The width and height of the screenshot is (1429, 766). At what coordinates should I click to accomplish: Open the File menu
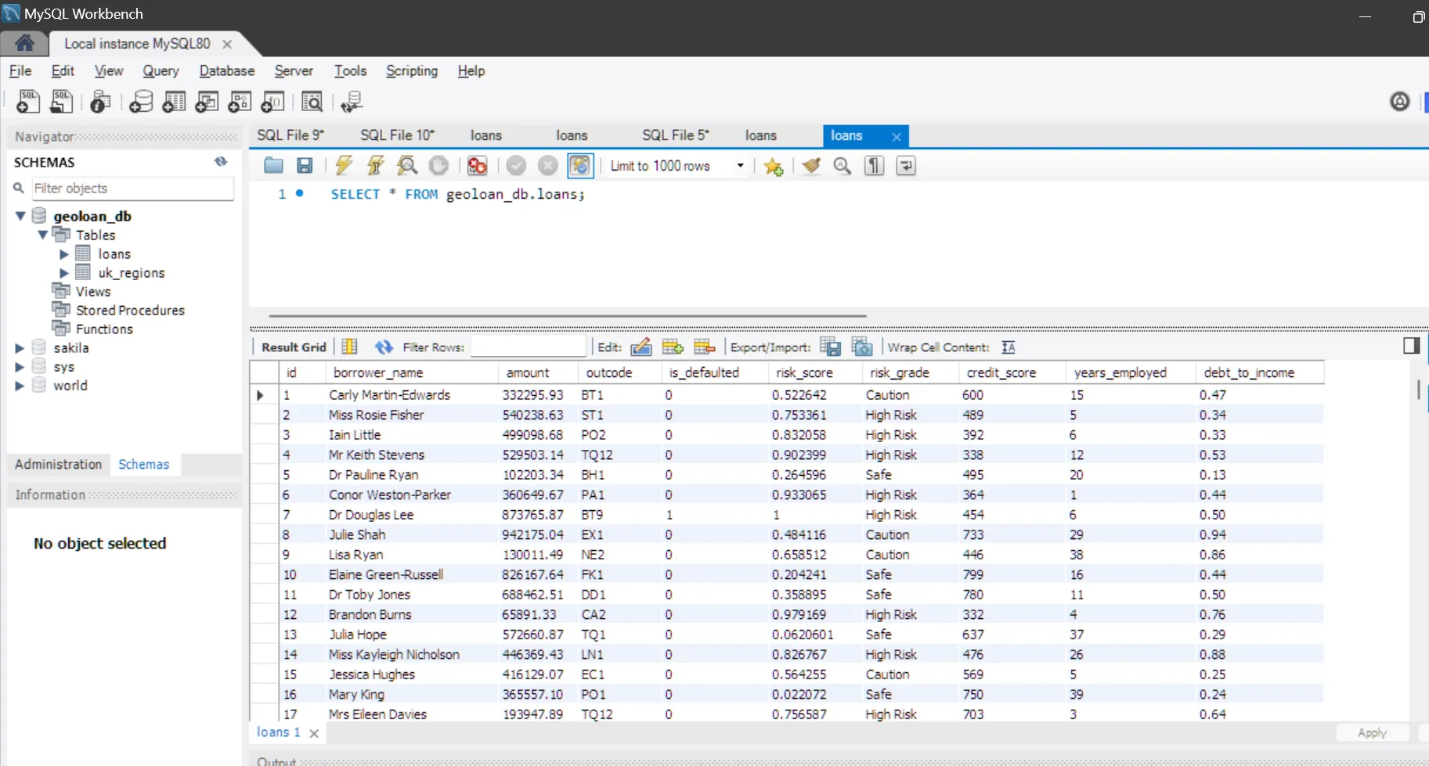tap(20, 70)
